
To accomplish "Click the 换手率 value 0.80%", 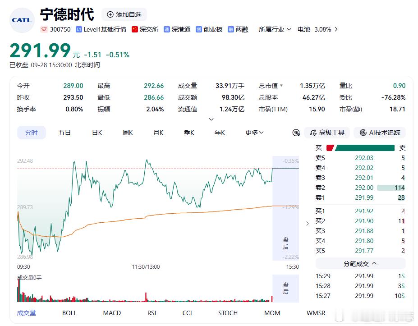I will (74, 109).
